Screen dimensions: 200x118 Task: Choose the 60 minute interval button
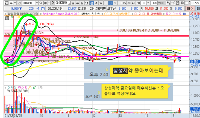point(138,3)
